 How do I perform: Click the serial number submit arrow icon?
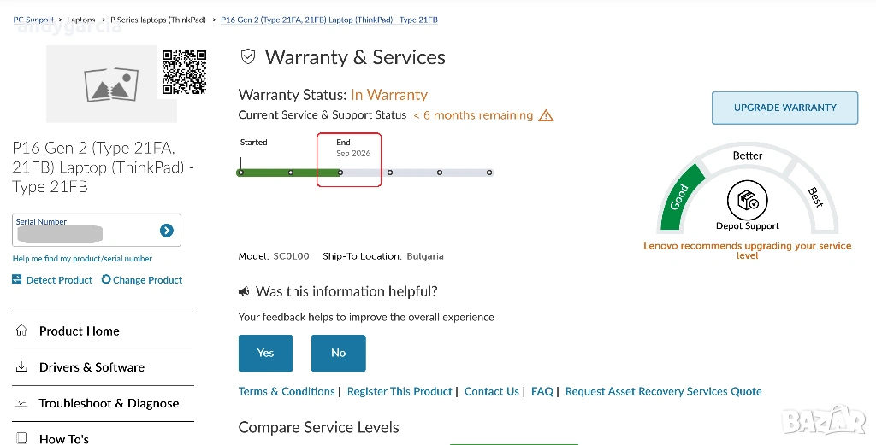(167, 231)
